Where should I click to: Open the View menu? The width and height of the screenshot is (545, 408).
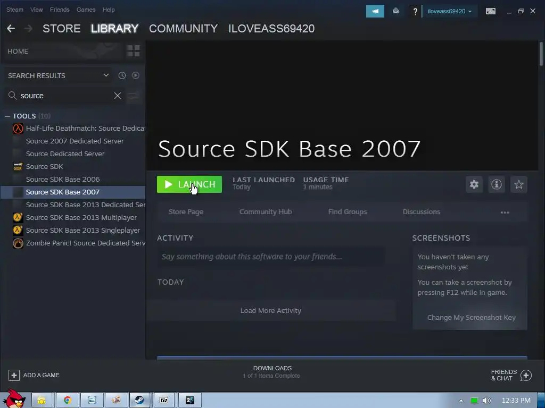point(37,10)
